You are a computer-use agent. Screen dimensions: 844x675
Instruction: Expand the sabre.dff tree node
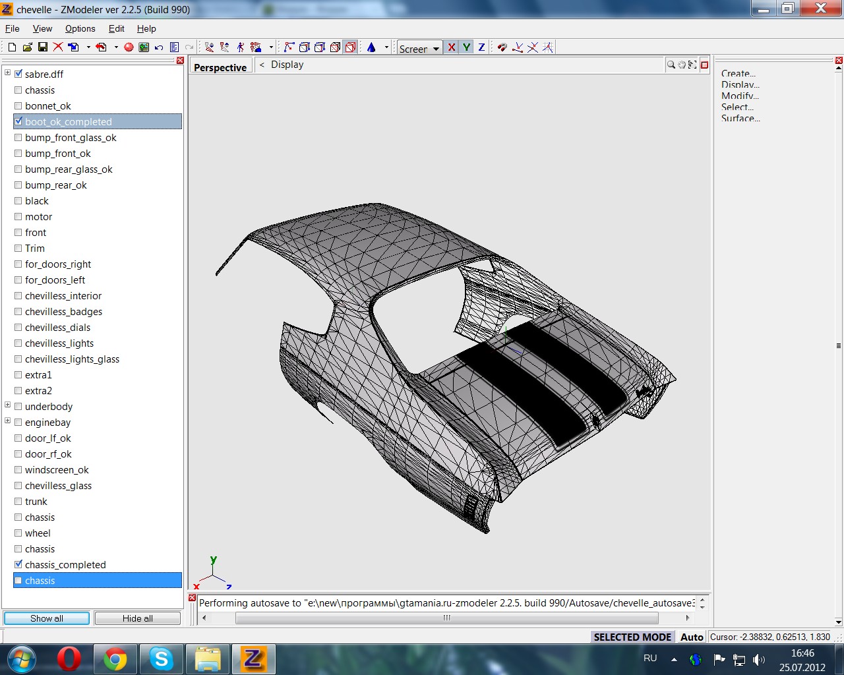7,73
